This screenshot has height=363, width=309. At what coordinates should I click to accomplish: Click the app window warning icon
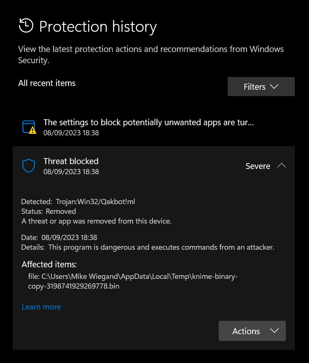(x=29, y=127)
